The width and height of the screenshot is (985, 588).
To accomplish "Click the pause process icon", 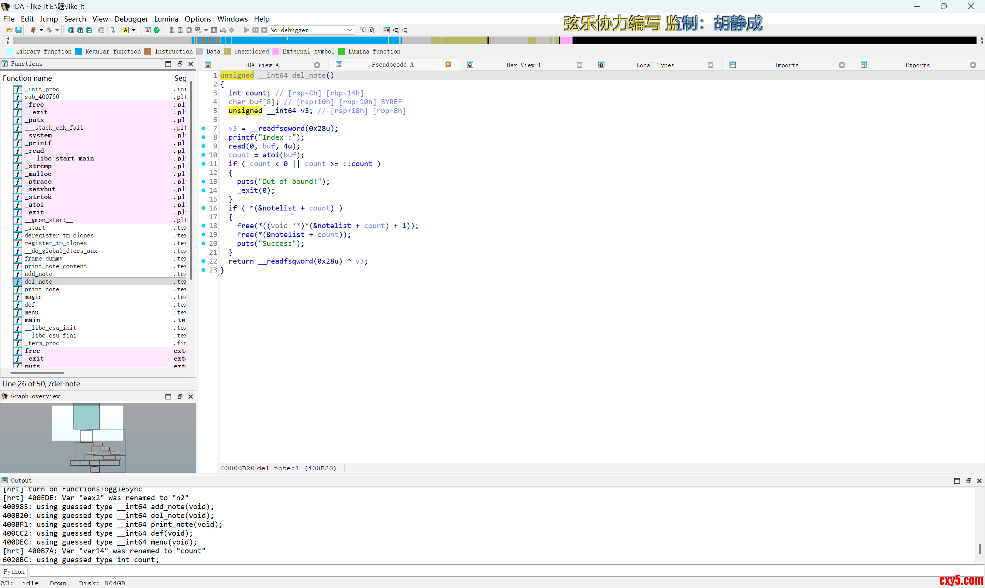I will 255,30.
